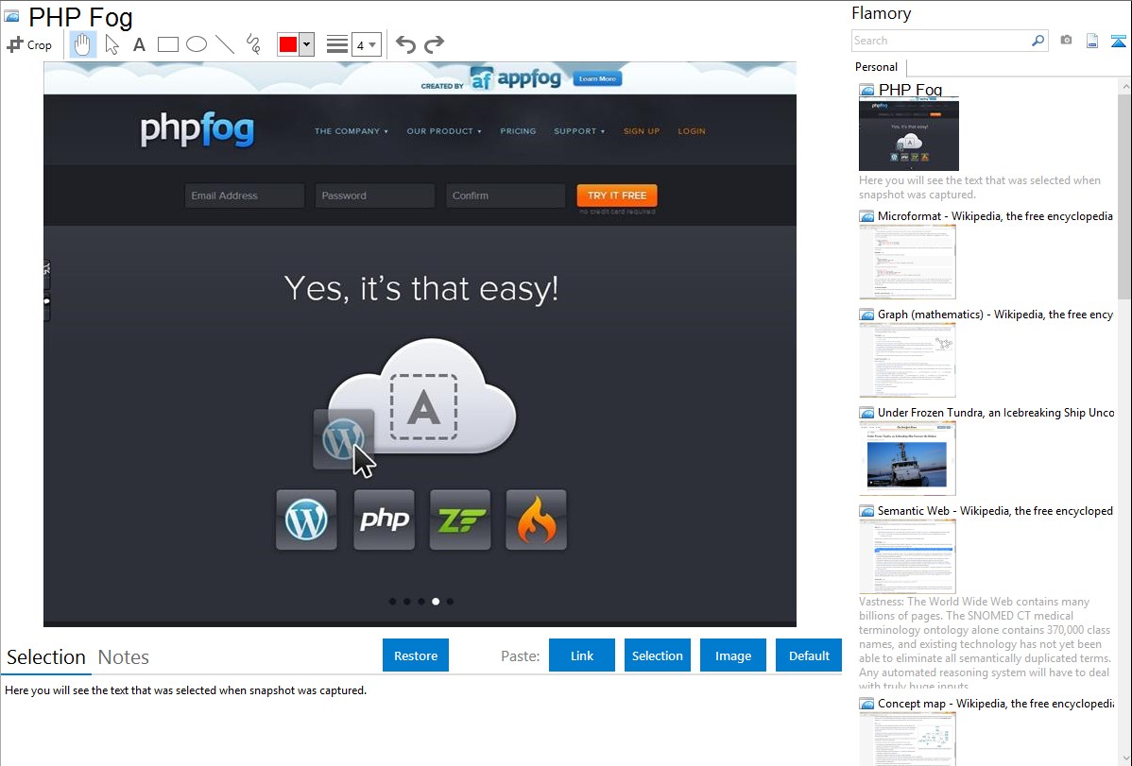Click the camera capture icon

[x=1066, y=41]
